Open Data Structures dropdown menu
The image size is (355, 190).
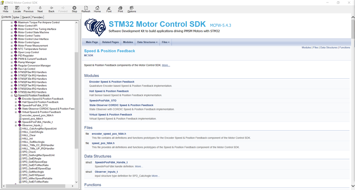(x=147, y=42)
